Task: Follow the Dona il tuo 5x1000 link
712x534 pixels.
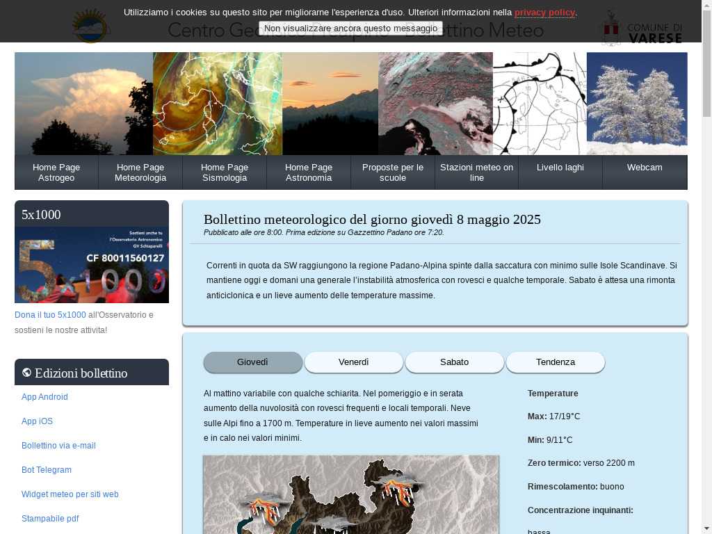Action: [x=50, y=315]
